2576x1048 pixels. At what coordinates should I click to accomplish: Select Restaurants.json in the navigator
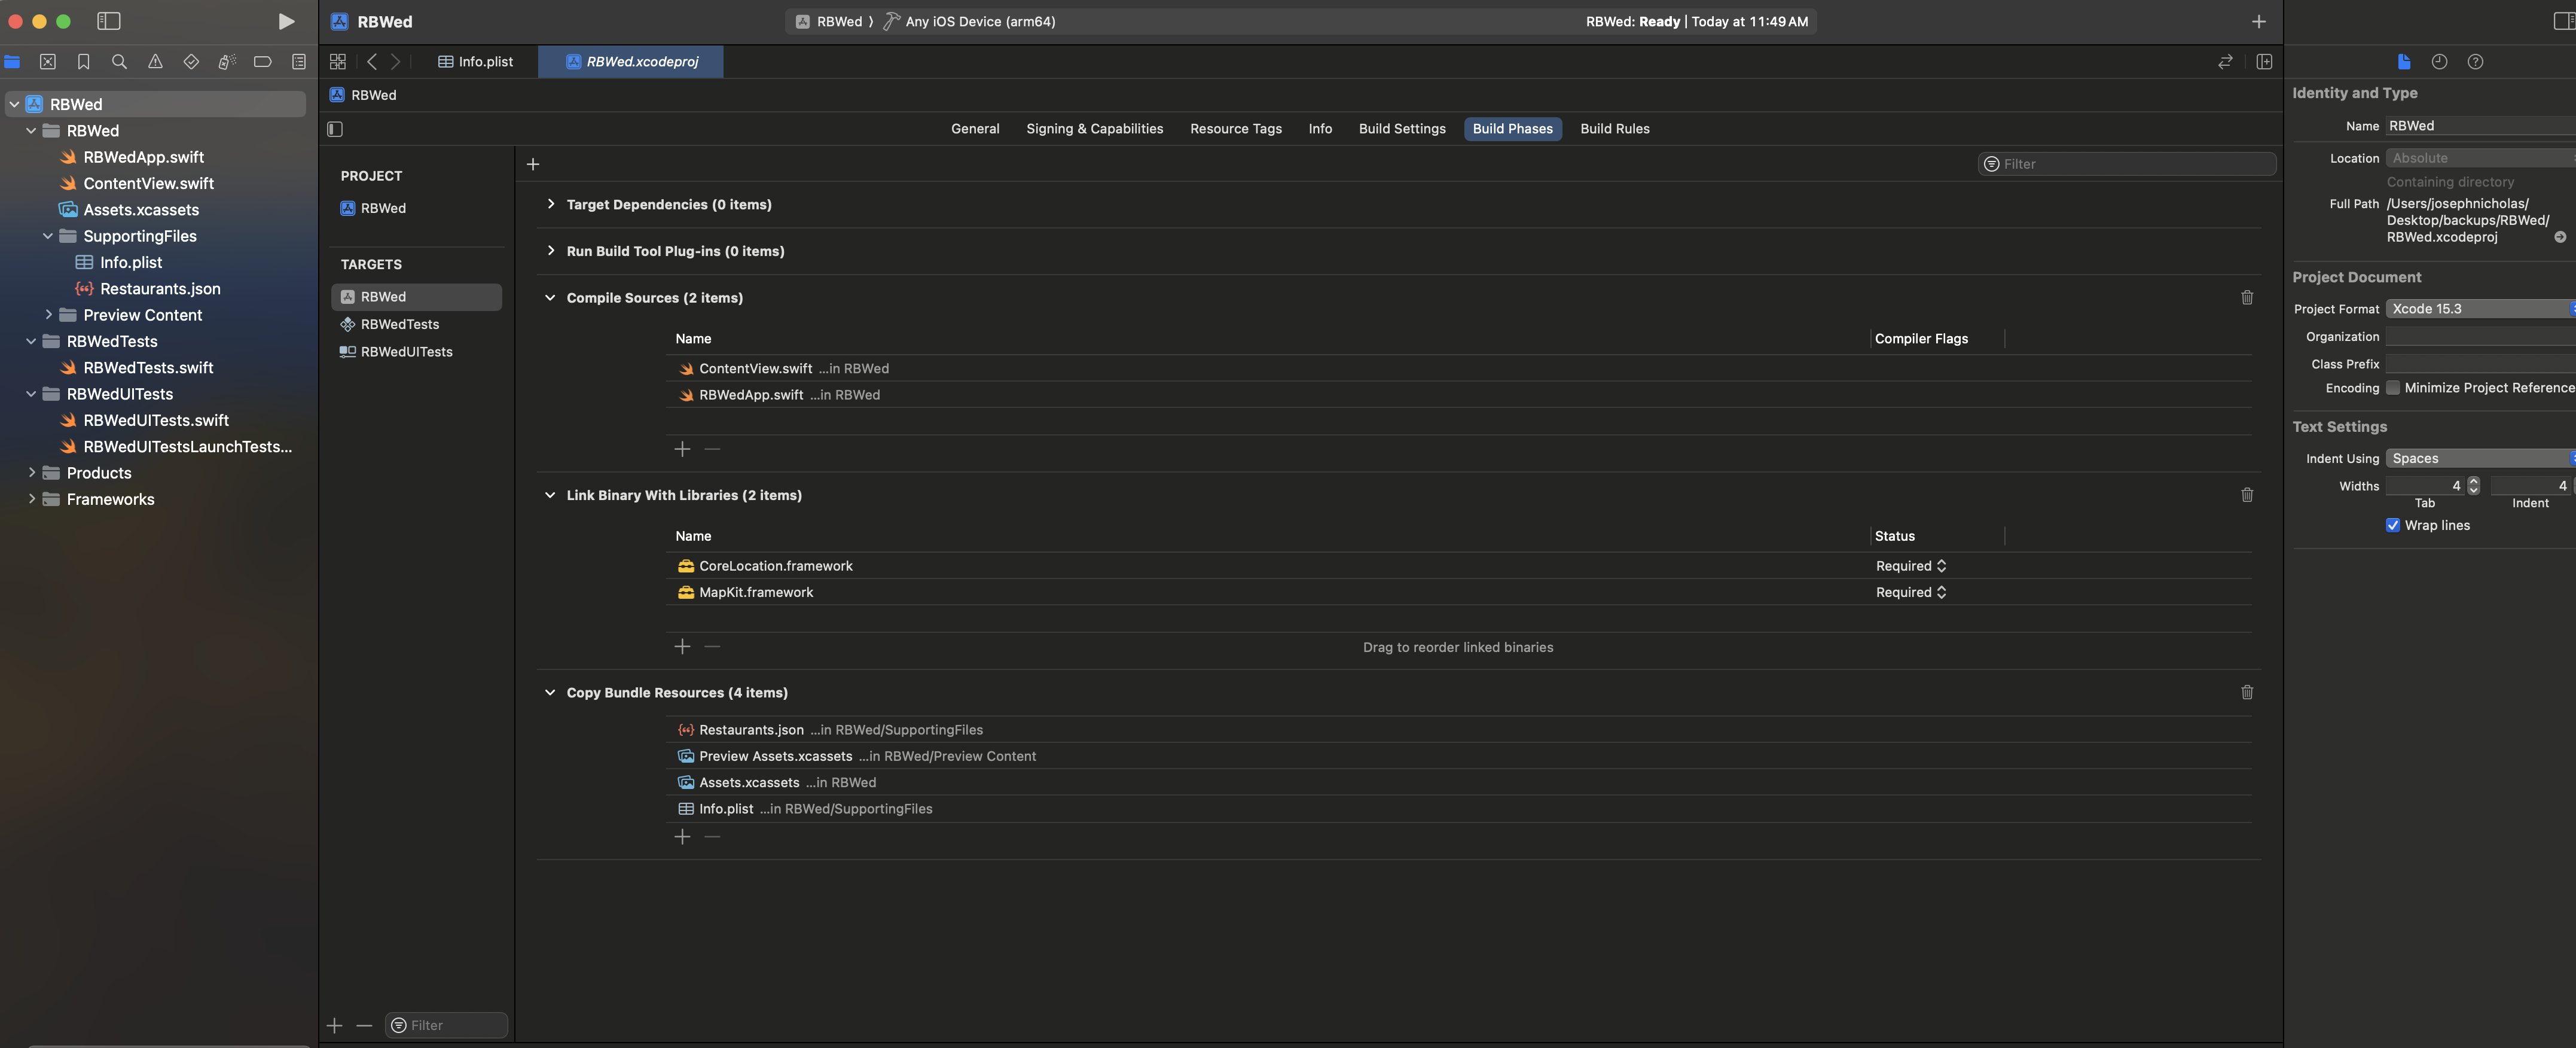[x=160, y=289]
